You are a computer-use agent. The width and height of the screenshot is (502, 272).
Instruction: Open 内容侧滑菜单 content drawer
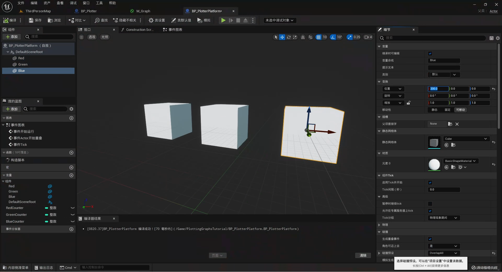tap(16, 268)
